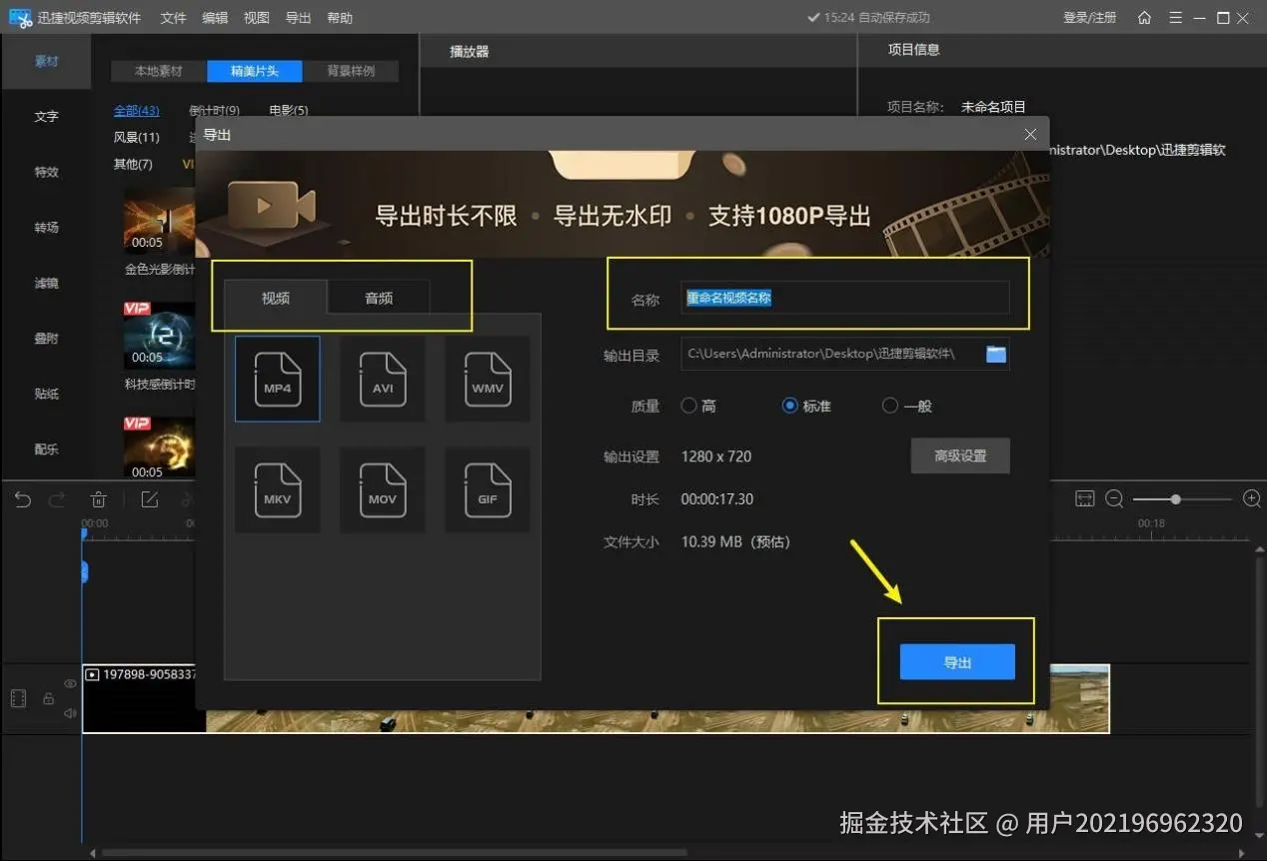This screenshot has width=1267, height=861.
Task: Filter by 风景(11) category
Action: click(x=136, y=138)
